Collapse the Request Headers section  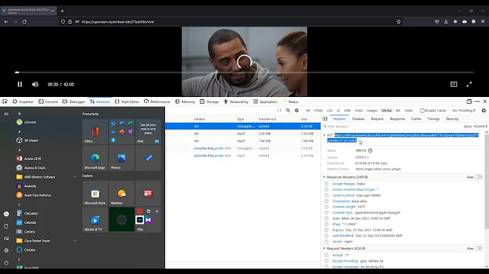pos(325,248)
